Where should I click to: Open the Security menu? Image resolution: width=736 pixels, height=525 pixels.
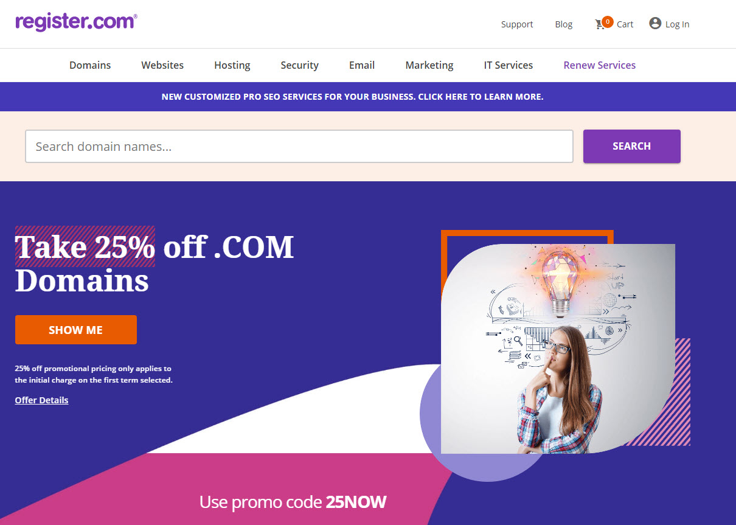(x=300, y=65)
